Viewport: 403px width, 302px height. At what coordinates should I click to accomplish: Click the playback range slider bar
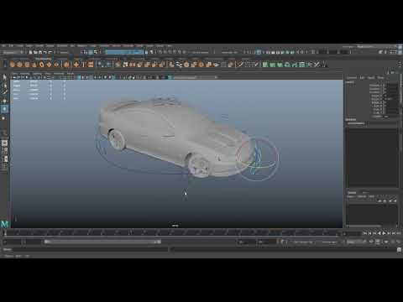point(102,242)
